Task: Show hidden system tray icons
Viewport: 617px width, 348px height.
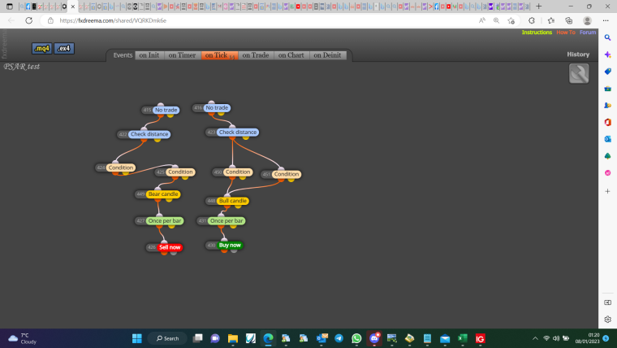Action: [x=535, y=338]
